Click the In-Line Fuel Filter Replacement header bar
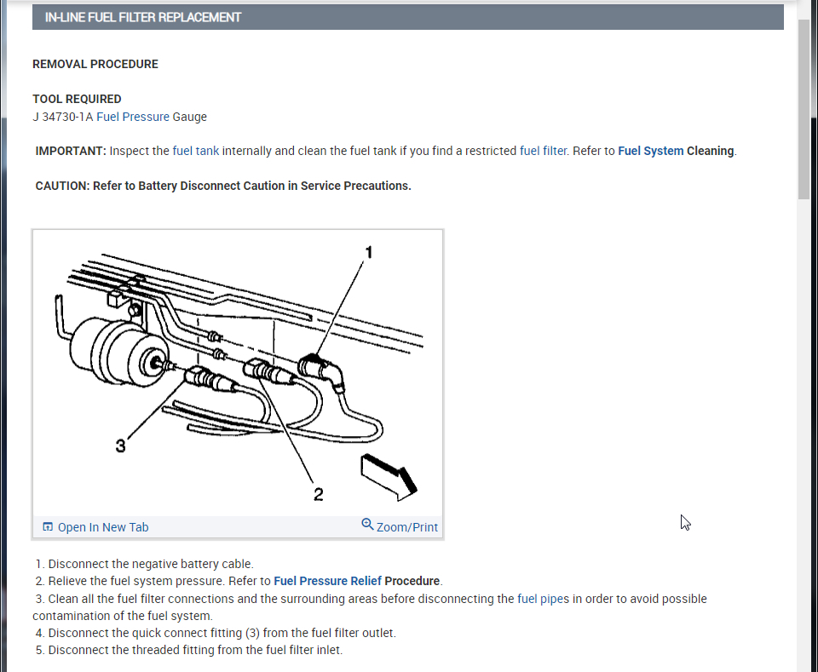 pos(408,17)
